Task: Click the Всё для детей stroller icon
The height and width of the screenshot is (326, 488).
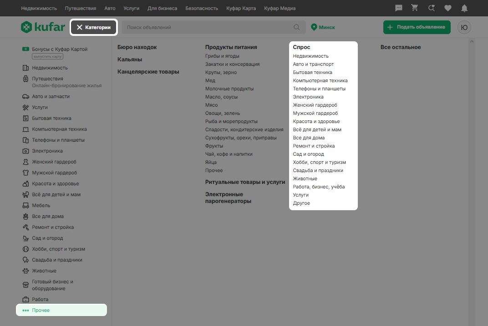Action: click(26, 195)
